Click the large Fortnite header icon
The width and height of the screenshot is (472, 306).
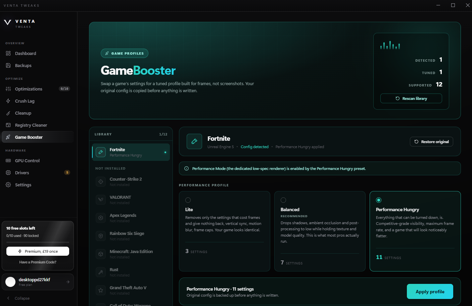pos(194,141)
